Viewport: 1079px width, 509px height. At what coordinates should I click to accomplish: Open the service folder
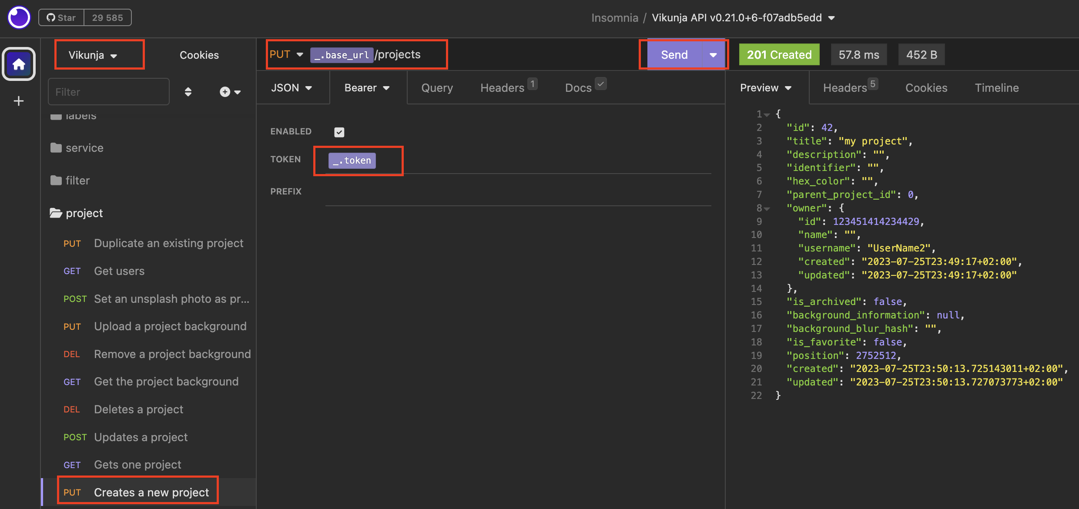84,148
